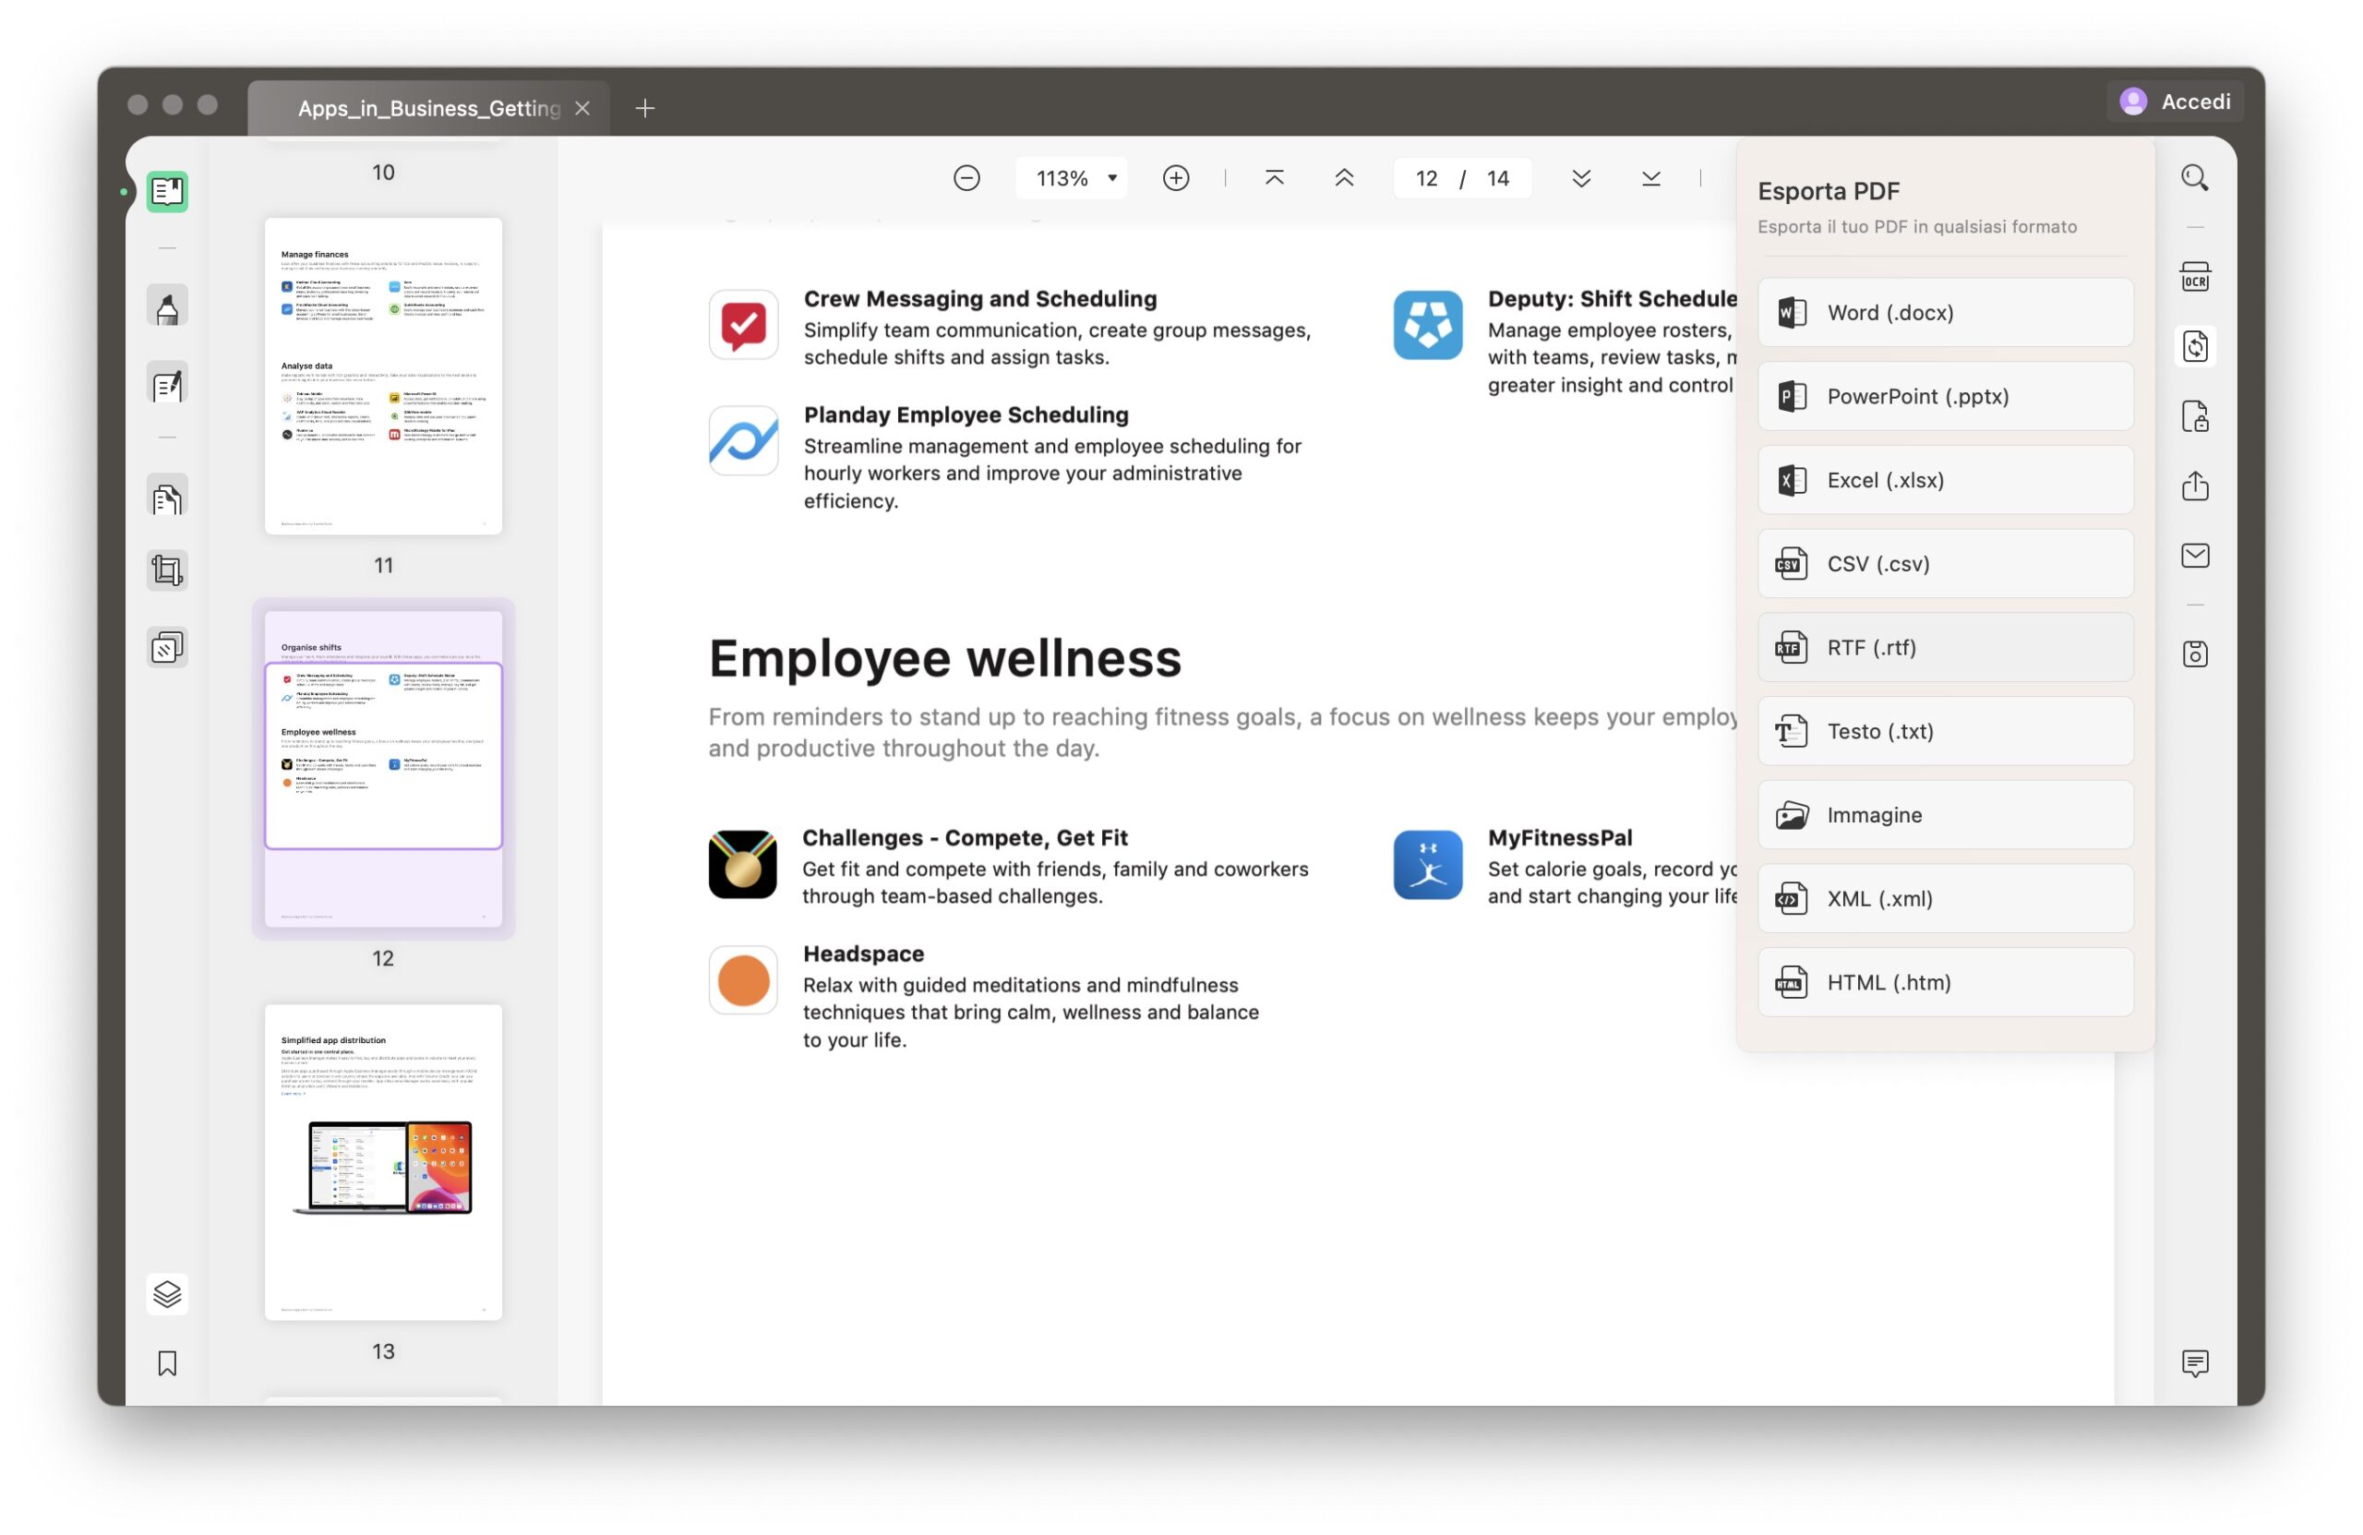Click the Esporta PDF panel title

(1828, 191)
